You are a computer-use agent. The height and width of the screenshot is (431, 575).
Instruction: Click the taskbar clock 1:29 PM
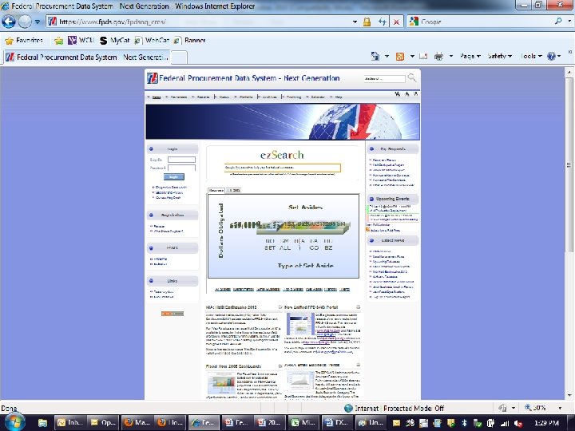[x=546, y=422]
